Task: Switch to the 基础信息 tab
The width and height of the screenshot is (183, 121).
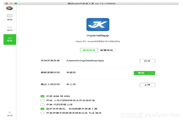Action: click(x=89, y=50)
